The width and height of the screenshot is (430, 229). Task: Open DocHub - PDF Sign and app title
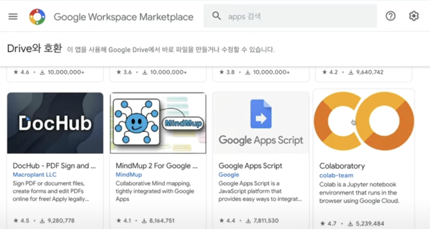(54, 165)
